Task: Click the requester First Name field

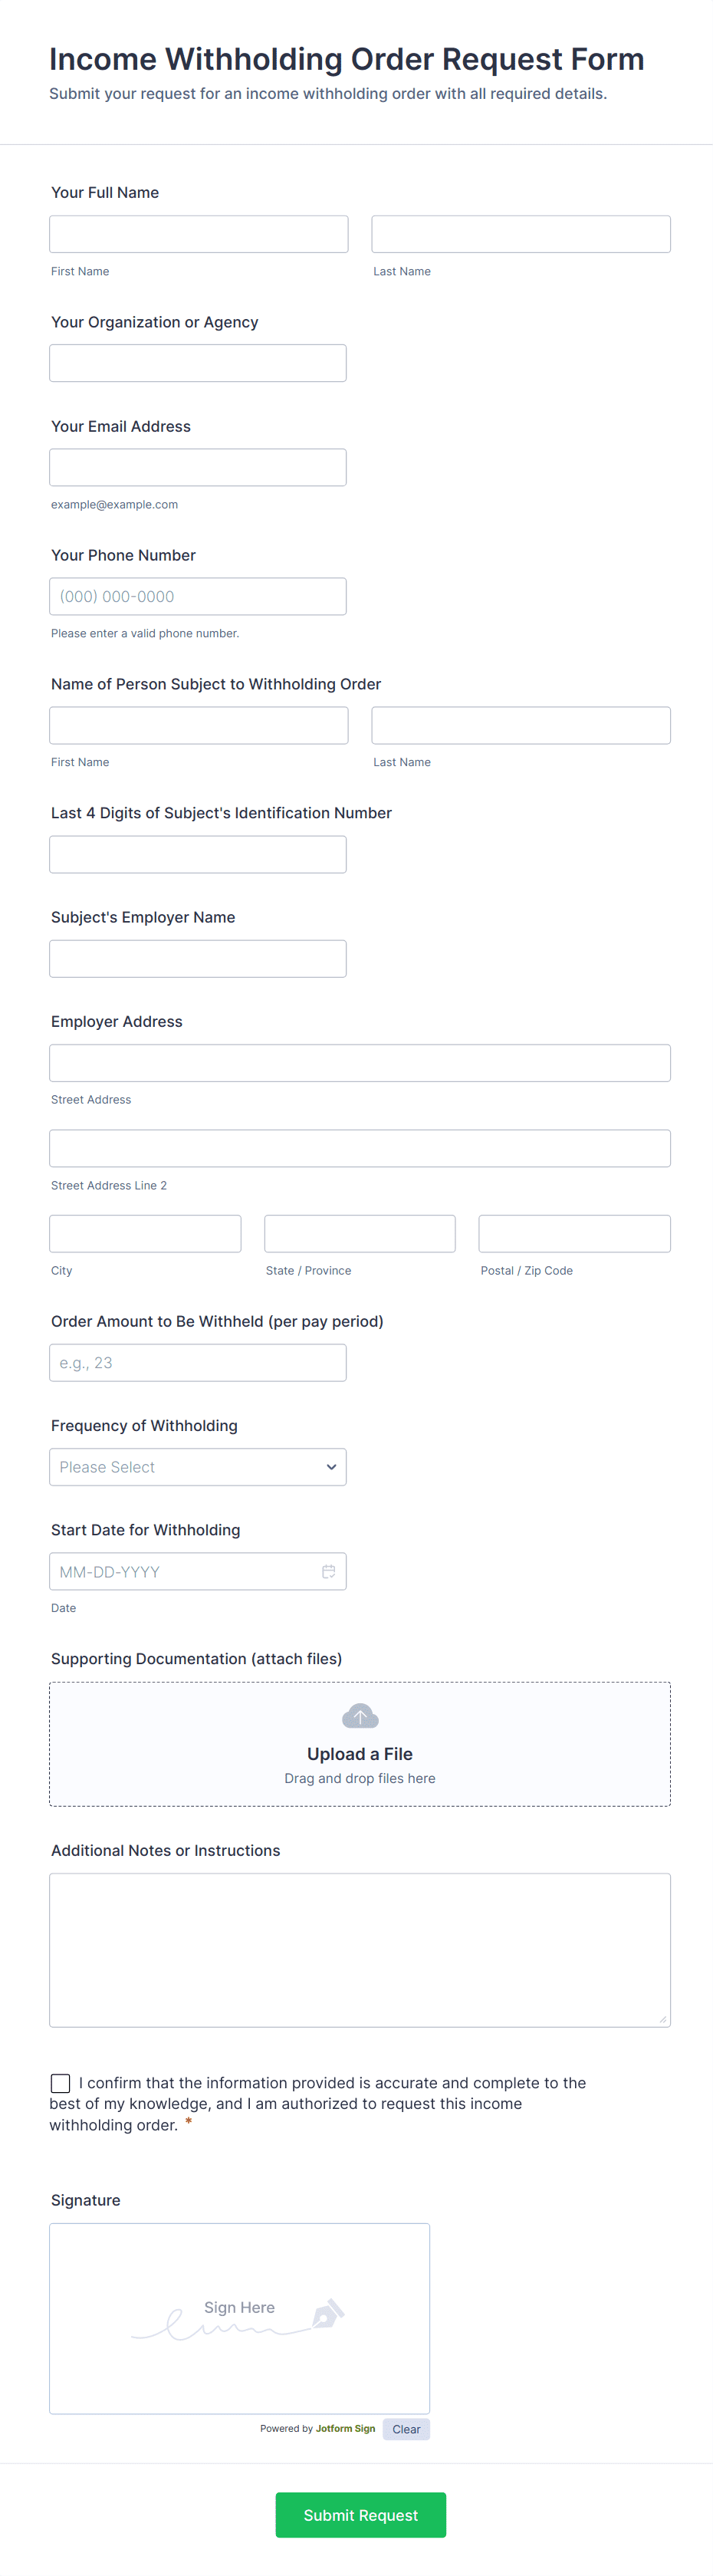Action: click(x=199, y=234)
